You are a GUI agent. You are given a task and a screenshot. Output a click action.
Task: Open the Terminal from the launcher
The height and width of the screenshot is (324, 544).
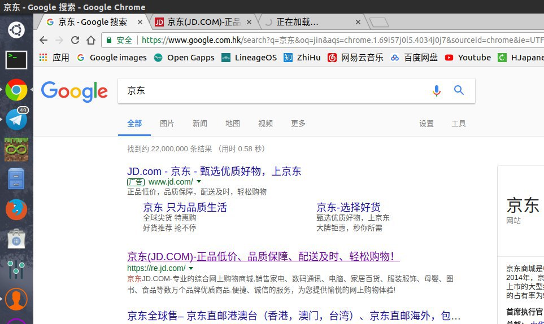tap(16, 59)
